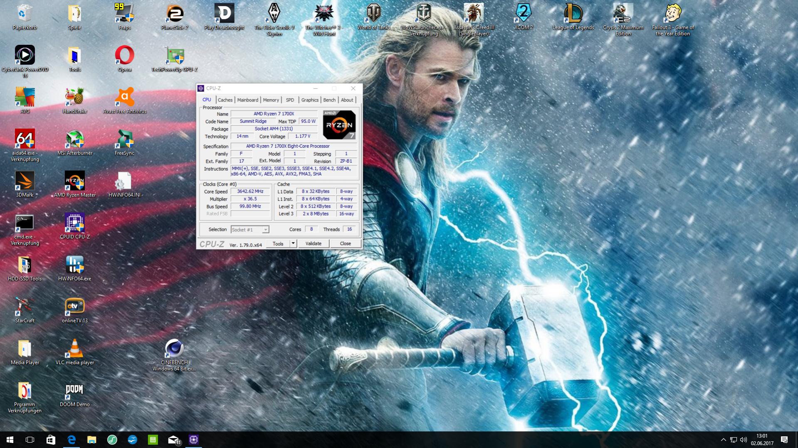Open Microsoft Edge from the taskbar
Screen dimensions: 798x448
pyautogui.click(x=72, y=440)
